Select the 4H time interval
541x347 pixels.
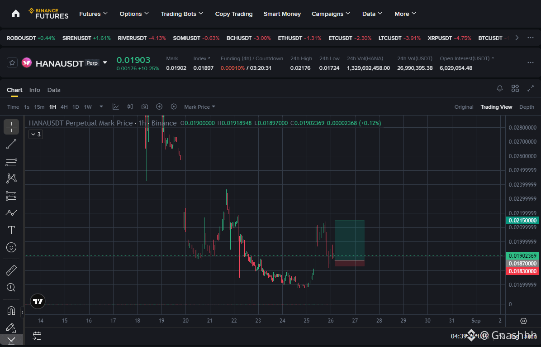coord(64,107)
